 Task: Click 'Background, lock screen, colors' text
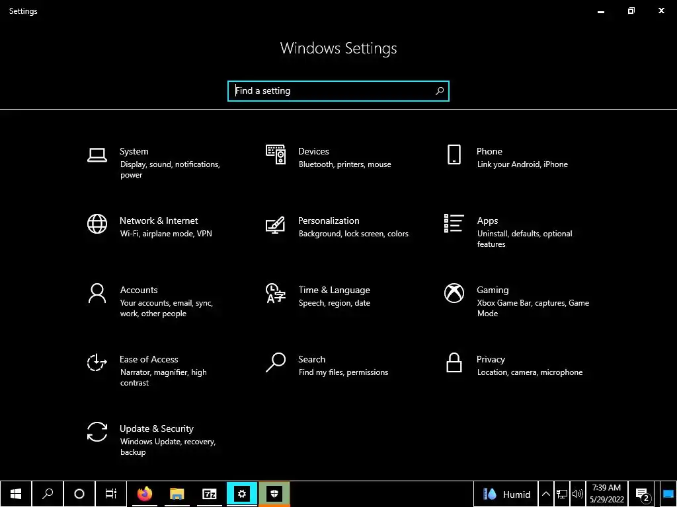coord(353,234)
